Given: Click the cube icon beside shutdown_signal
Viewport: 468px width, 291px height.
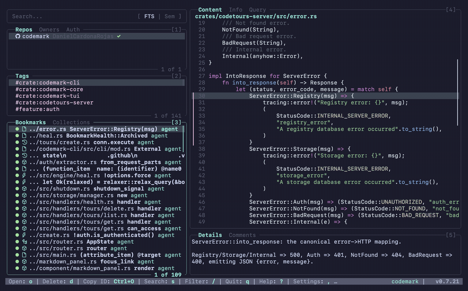Looking at the screenshot, I should click(x=24, y=189).
